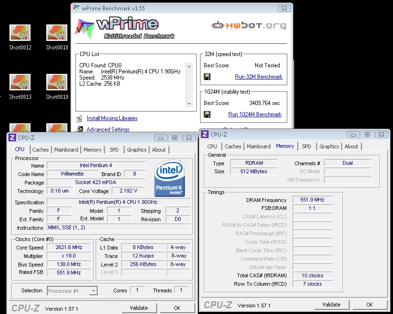Switch to Caches tab in right CPU-Z window

click(233, 146)
